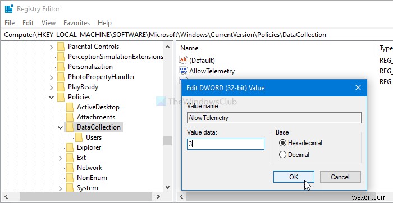Screen dimensions: 393x203
Task: Select the Explorer tree label
Action: point(89,147)
